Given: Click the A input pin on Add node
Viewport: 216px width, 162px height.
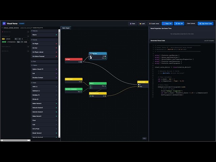Looking at the screenshot, I should 90,86.
